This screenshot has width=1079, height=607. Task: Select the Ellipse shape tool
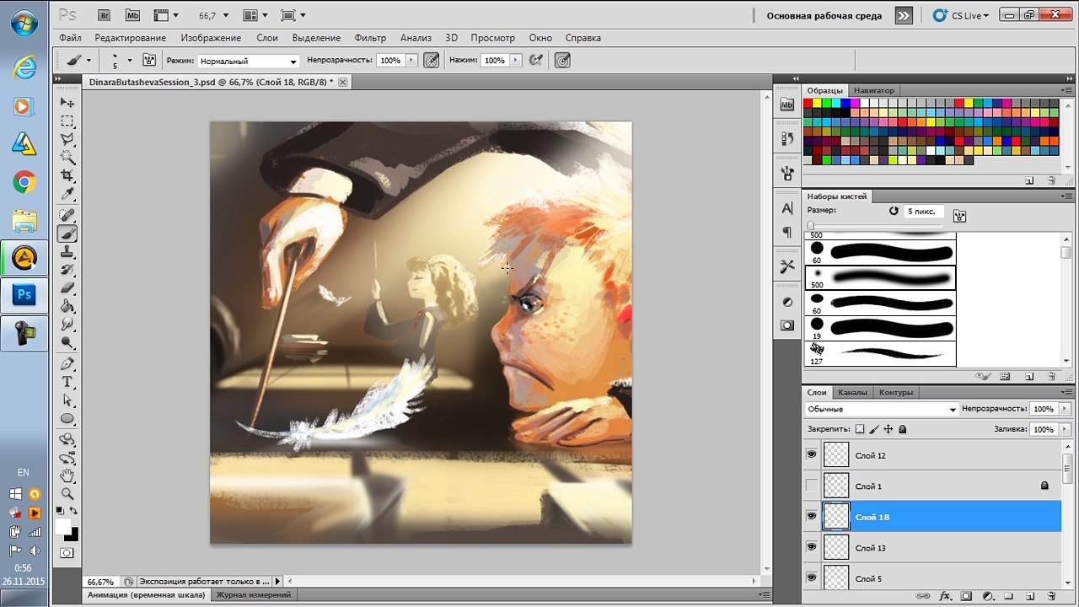67,419
